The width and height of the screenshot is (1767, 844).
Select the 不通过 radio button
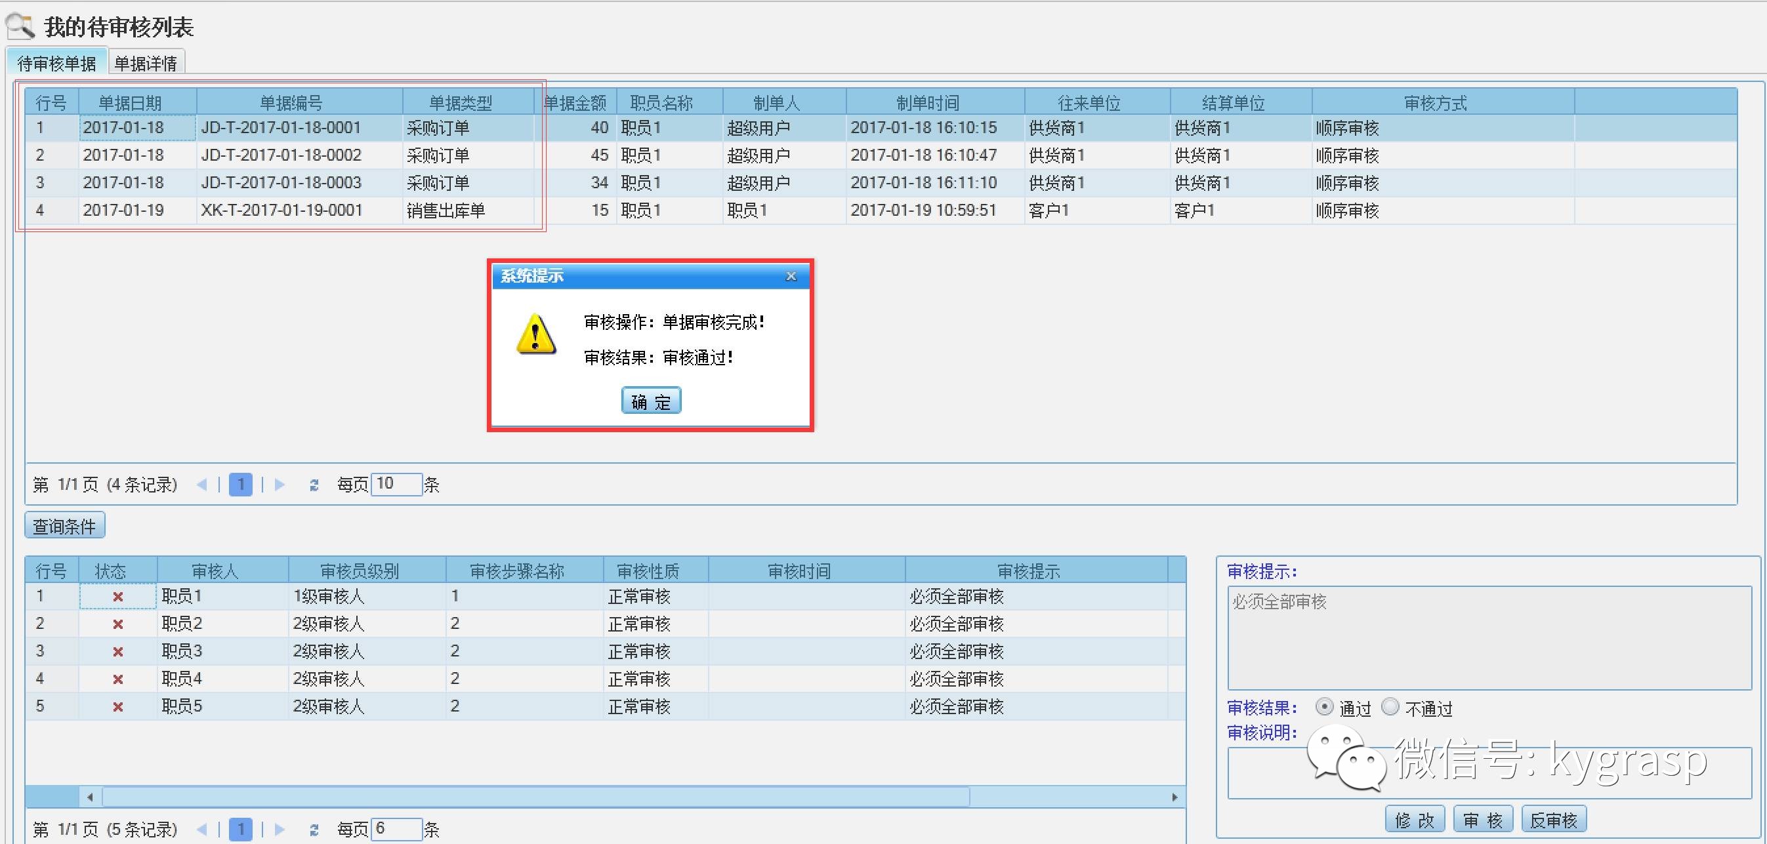coord(1390,706)
